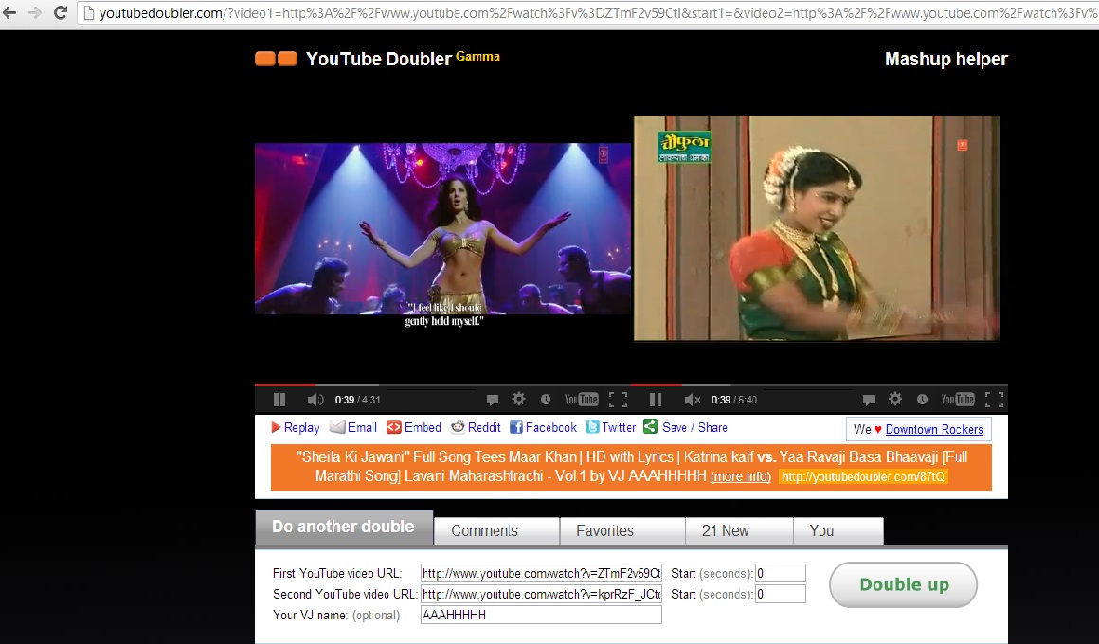Share on Facebook
1099x644 pixels.
point(543,427)
